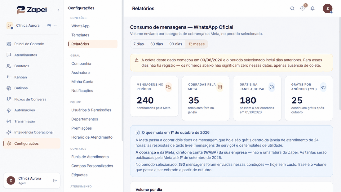Click the calendar icon beside O que muda

click(x=138, y=132)
